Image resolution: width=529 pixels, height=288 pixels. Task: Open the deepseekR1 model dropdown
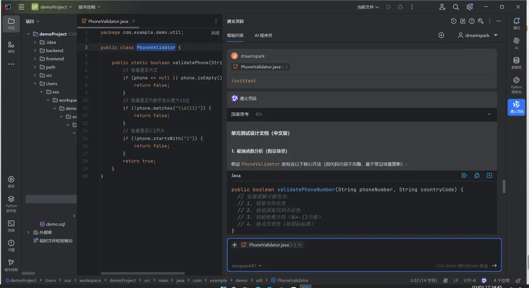[x=247, y=266]
